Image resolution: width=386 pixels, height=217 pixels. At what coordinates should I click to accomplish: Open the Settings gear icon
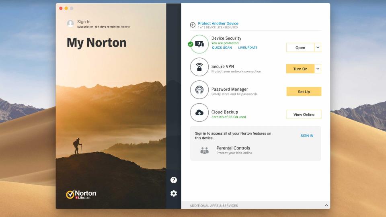coord(174,193)
